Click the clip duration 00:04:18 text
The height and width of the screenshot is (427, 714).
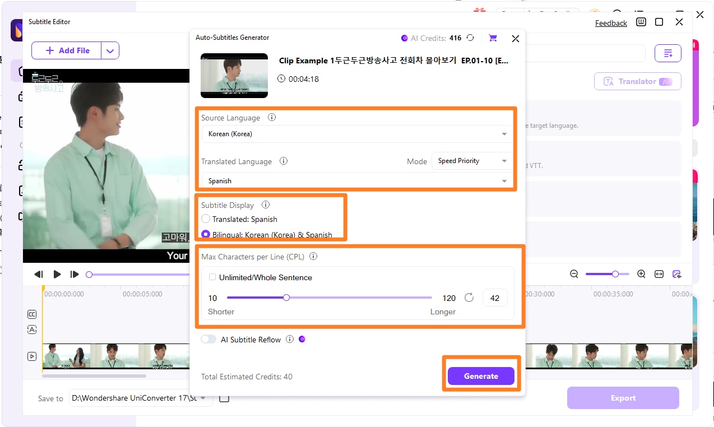[x=304, y=79]
